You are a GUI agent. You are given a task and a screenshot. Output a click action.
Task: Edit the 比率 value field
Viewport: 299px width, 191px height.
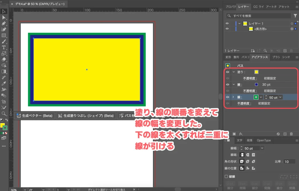pos(290,161)
